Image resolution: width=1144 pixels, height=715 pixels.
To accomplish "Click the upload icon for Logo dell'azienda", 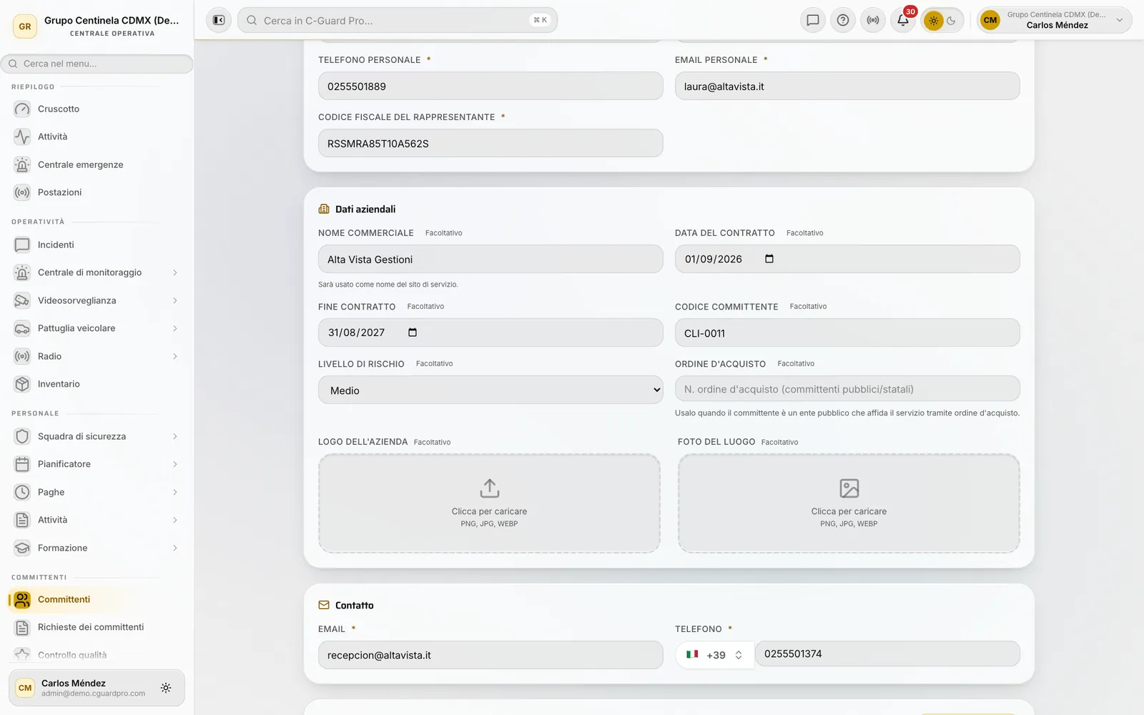I will pos(489,488).
